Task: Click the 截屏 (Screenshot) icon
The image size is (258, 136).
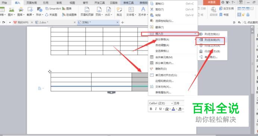Action: [30, 10]
